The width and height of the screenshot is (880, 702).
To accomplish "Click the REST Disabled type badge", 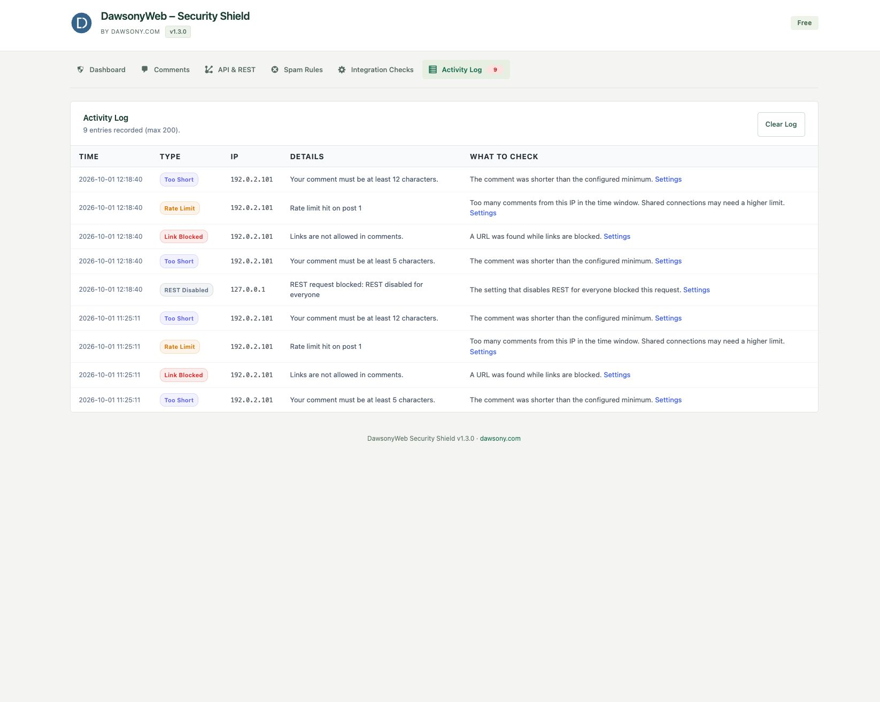I will pyautogui.click(x=186, y=290).
